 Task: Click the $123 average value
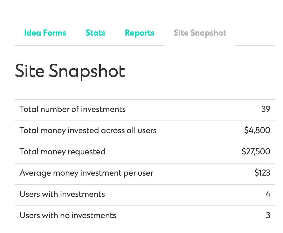(x=262, y=173)
